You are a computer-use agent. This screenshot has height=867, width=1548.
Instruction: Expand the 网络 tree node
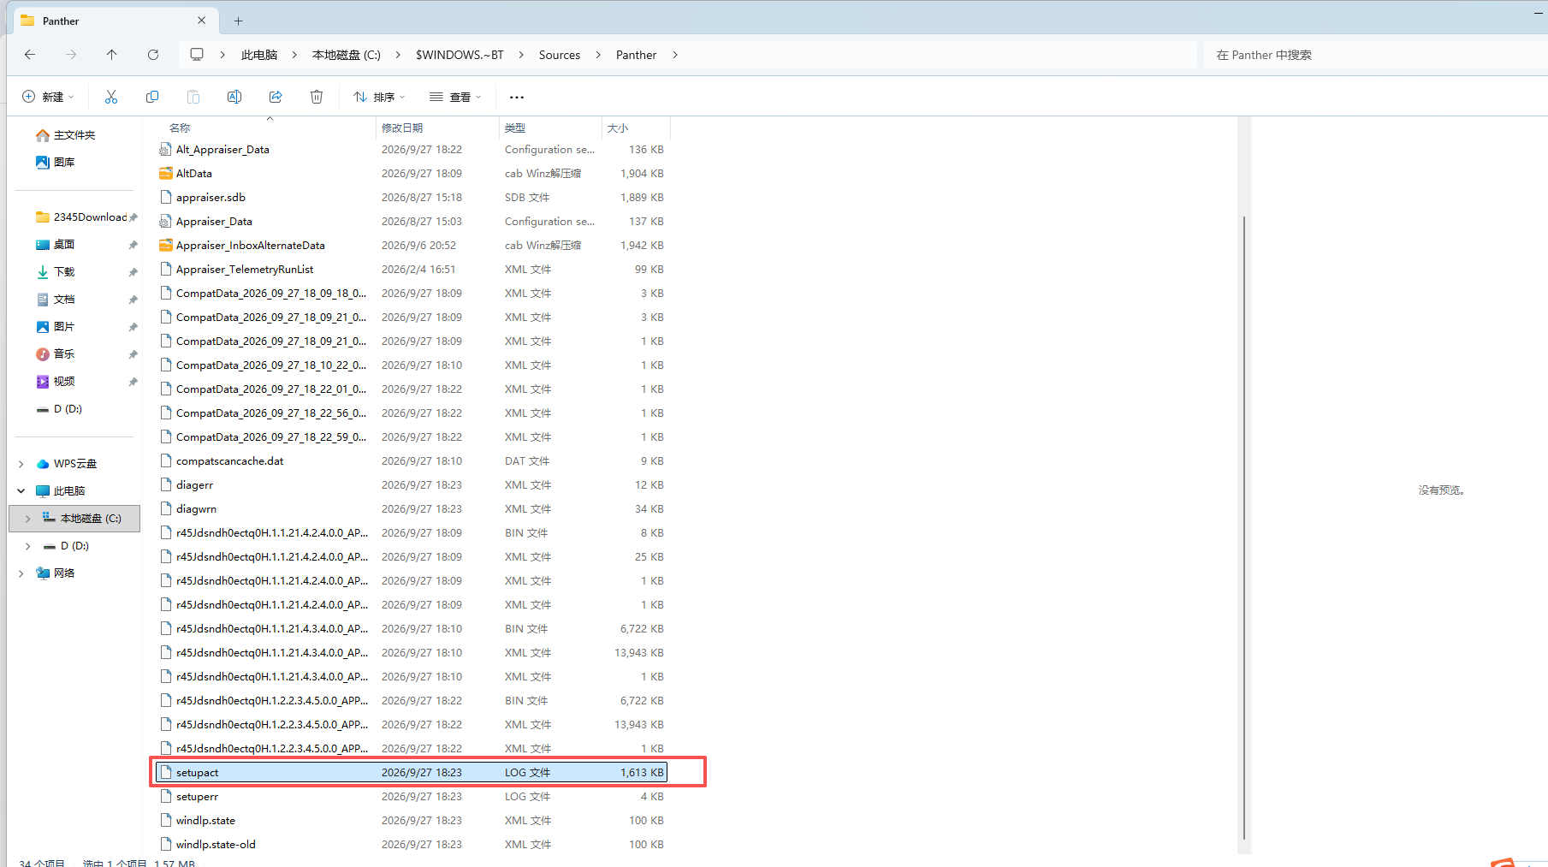tap(21, 573)
